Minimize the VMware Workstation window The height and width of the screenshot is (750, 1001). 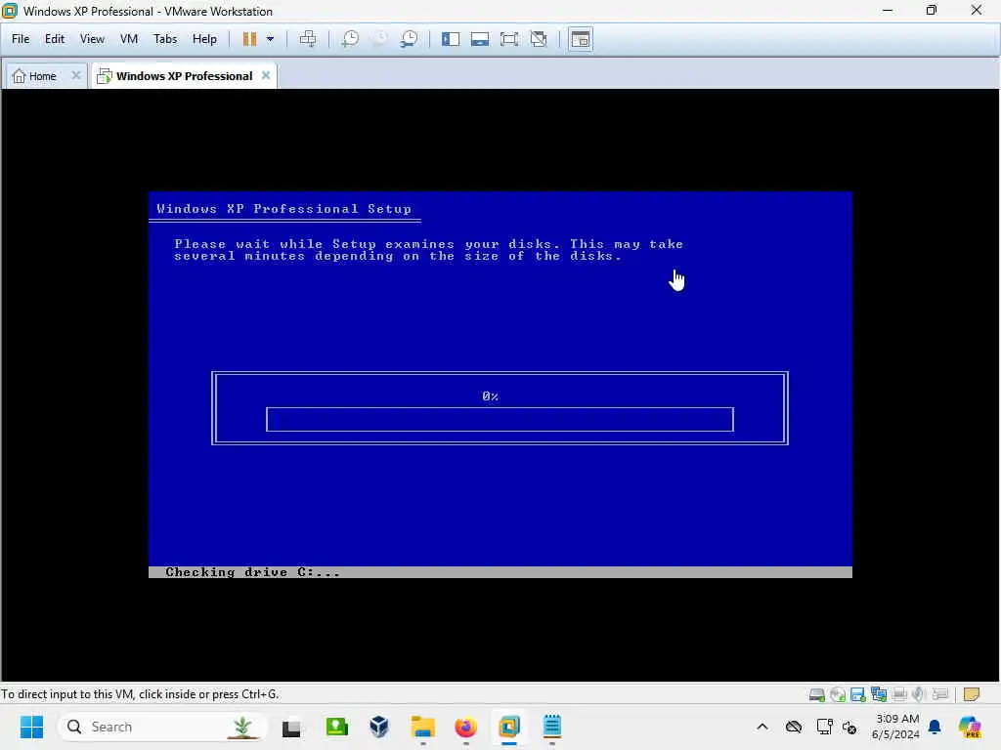(x=888, y=11)
